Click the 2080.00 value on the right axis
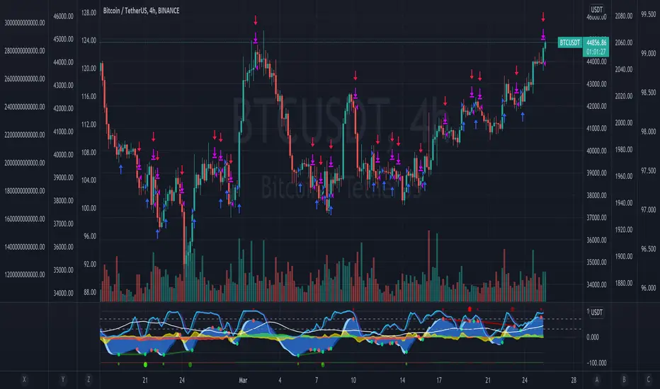The height and width of the screenshot is (389, 660). click(624, 16)
